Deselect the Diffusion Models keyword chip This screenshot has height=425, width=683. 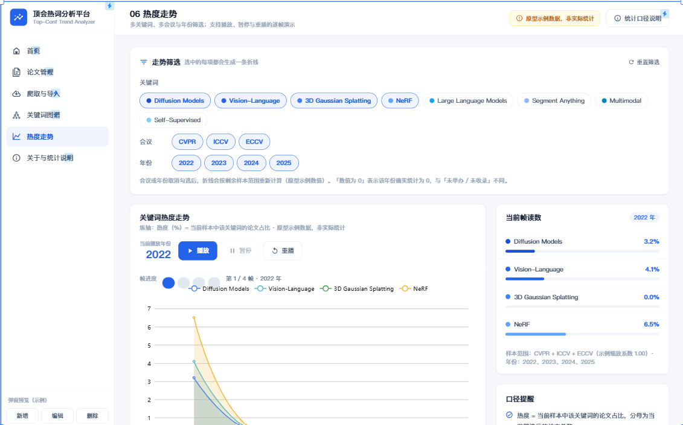click(x=175, y=101)
